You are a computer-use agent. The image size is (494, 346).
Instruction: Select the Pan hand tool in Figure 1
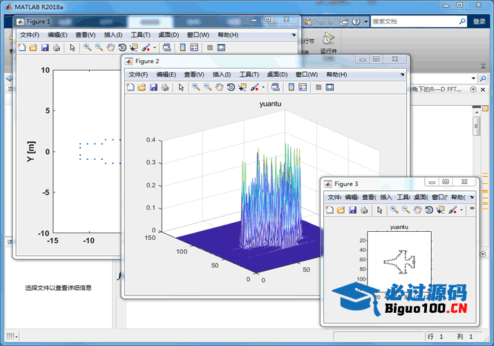(111, 48)
